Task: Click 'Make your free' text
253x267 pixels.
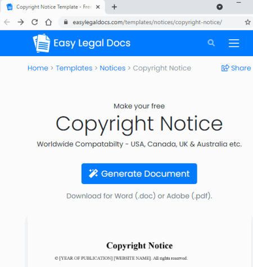Action: tap(139, 106)
